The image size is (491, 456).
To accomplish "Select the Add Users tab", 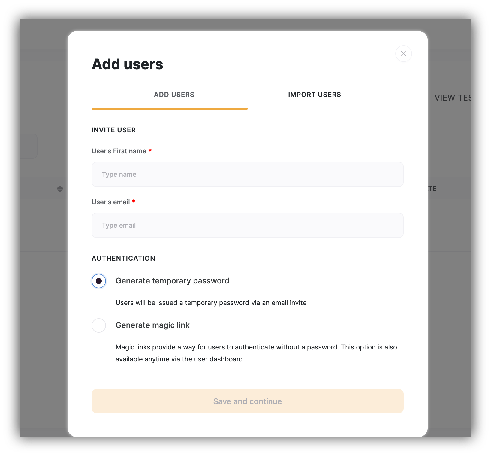I will point(174,95).
